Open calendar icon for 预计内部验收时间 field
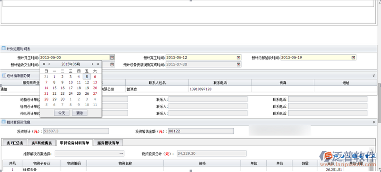Viewport: 381px width, 172px height. [x=353, y=57]
